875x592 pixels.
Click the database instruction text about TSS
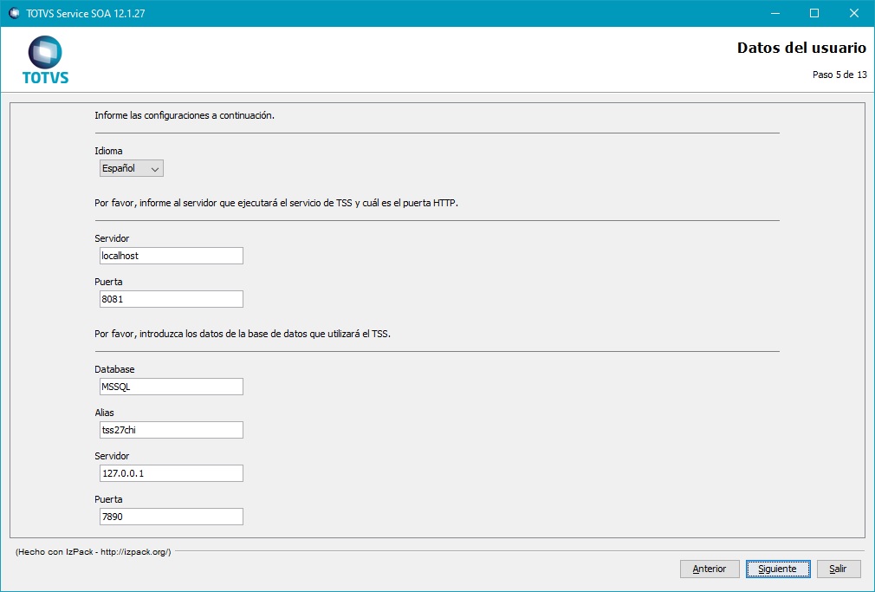pos(243,334)
